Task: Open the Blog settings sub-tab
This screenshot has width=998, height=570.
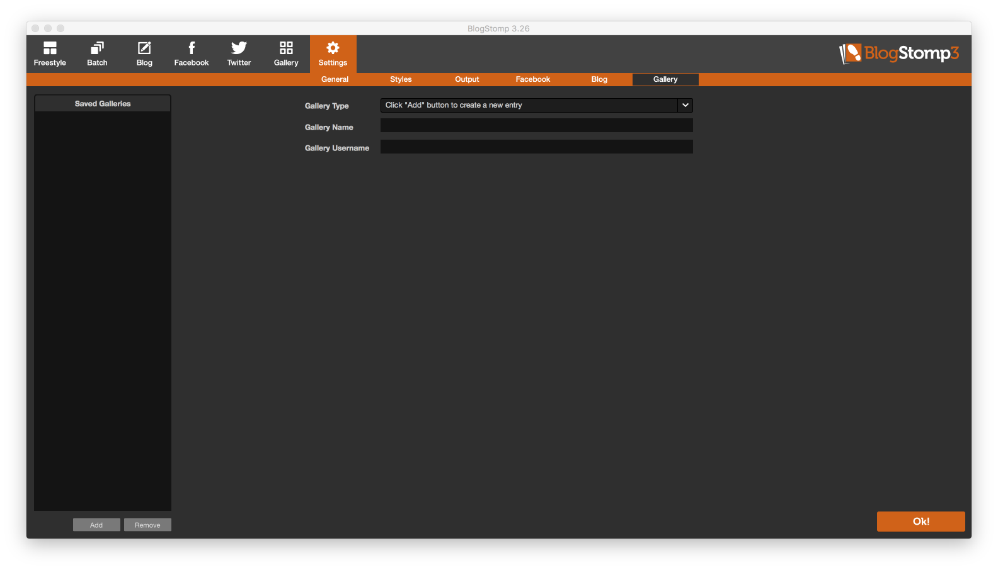Action: [599, 79]
